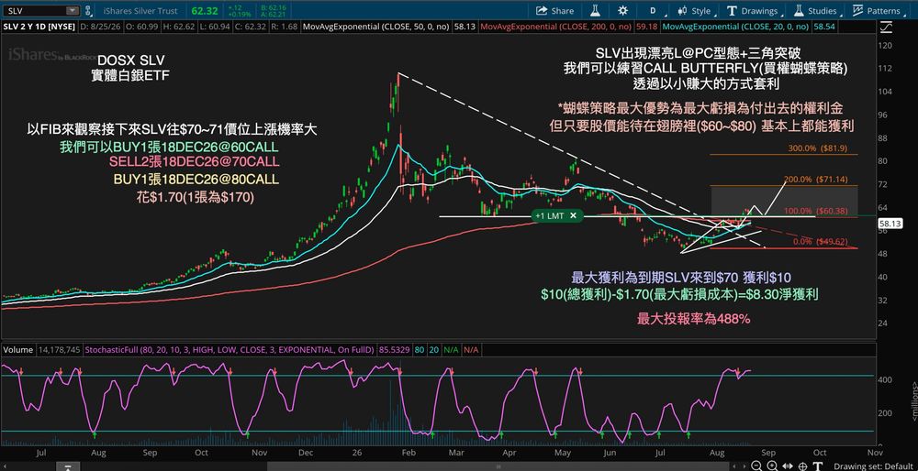Expand the Style menu

(694, 10)
